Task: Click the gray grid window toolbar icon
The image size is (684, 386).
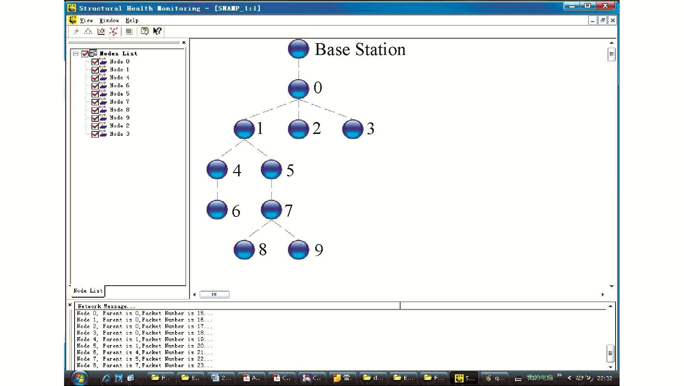Action: [129, 32]
